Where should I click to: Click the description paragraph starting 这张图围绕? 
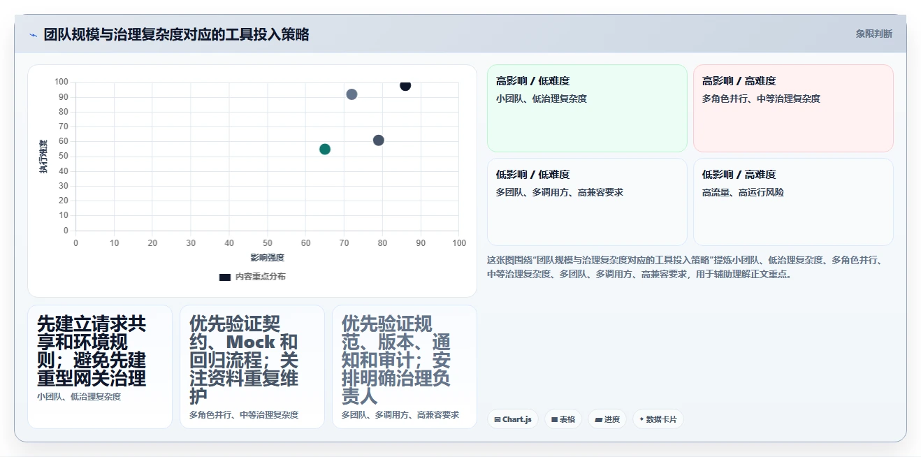tap(688, 267)
